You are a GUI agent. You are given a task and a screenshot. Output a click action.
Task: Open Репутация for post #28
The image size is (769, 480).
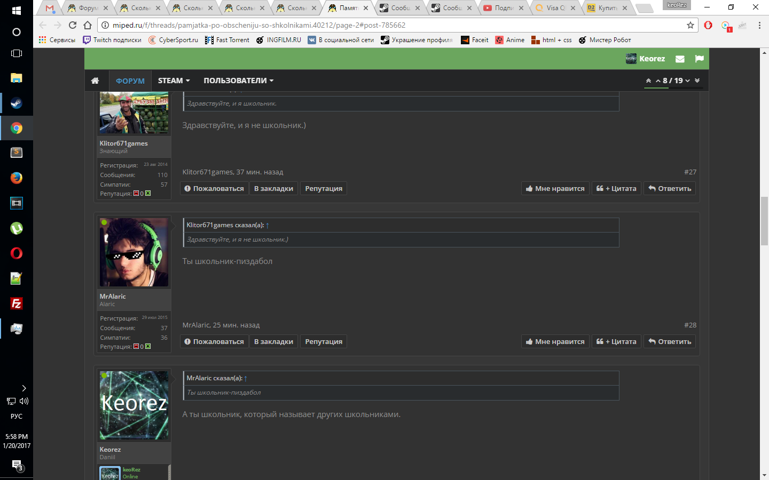pyautogui.click(x=324, y=341)
